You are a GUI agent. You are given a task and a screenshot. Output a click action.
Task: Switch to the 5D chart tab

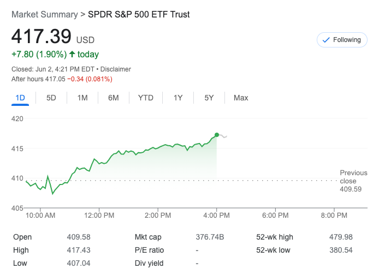(x=51, y=98)
